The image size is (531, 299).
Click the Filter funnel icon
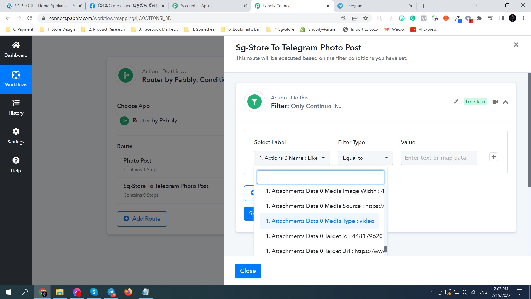[x=254, y=102]
